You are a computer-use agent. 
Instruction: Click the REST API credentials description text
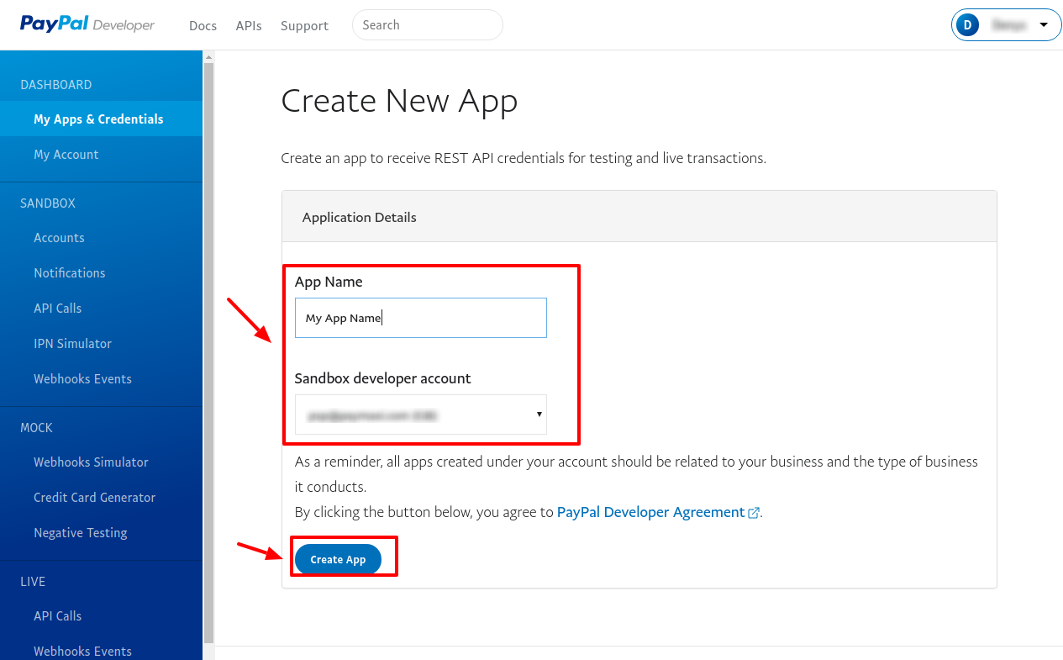(524, 158)
